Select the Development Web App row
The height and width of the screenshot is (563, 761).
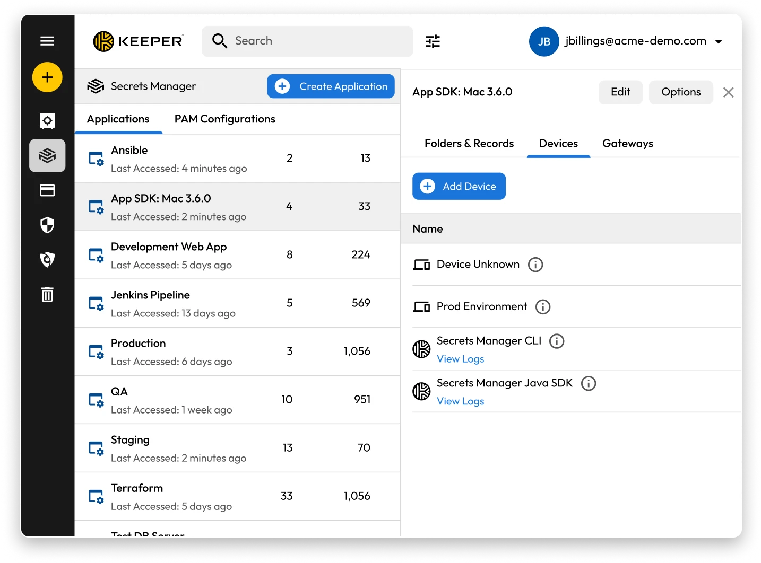237,255
